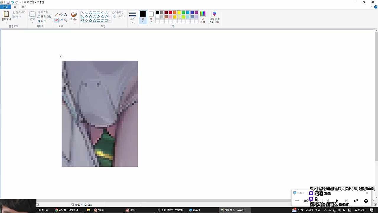The height and width of the screenshot is (213, 378).
Task: Click the Magnifier previous sentence button
Action: click(327, 201)
